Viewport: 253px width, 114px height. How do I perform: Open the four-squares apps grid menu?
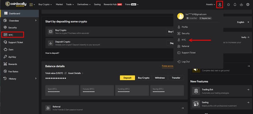click(32, 4)
